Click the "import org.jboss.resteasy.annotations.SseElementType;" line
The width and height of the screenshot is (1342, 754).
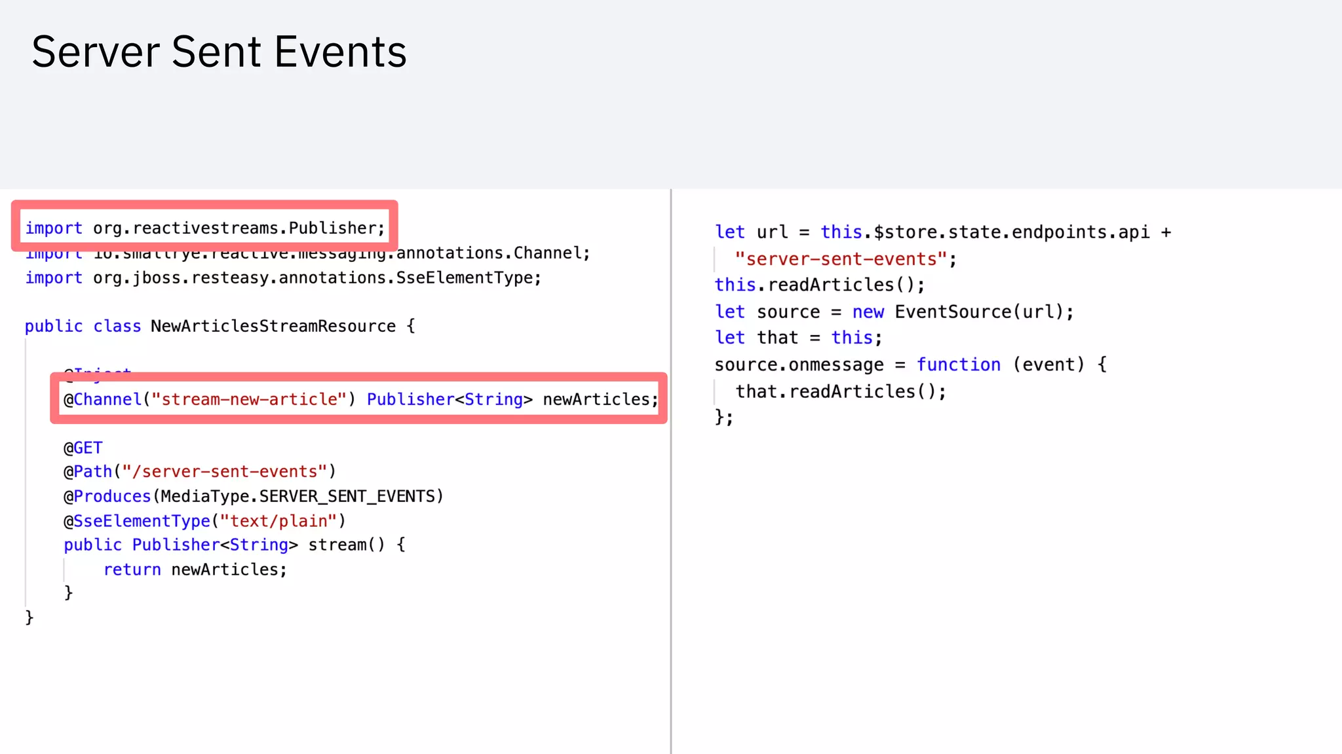click(x=283, y=278)
